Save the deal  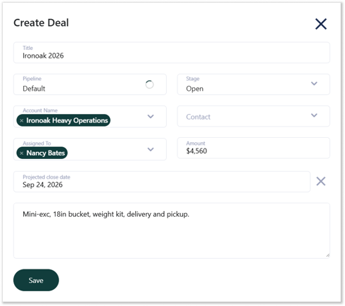[36, 280]
